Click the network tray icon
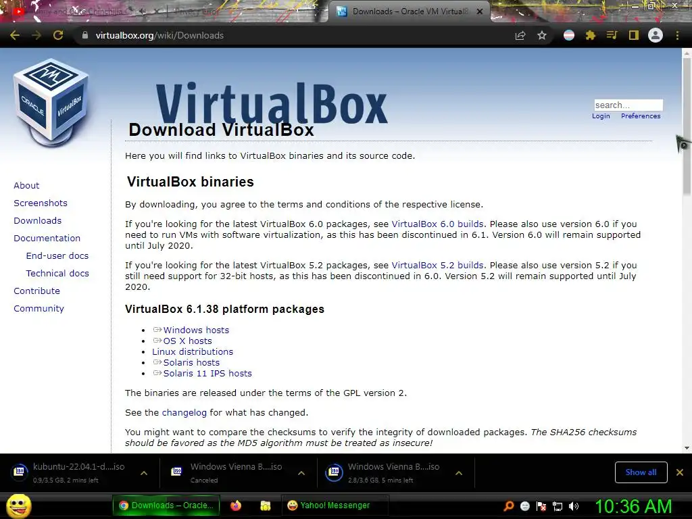 [x=558, y=506]
